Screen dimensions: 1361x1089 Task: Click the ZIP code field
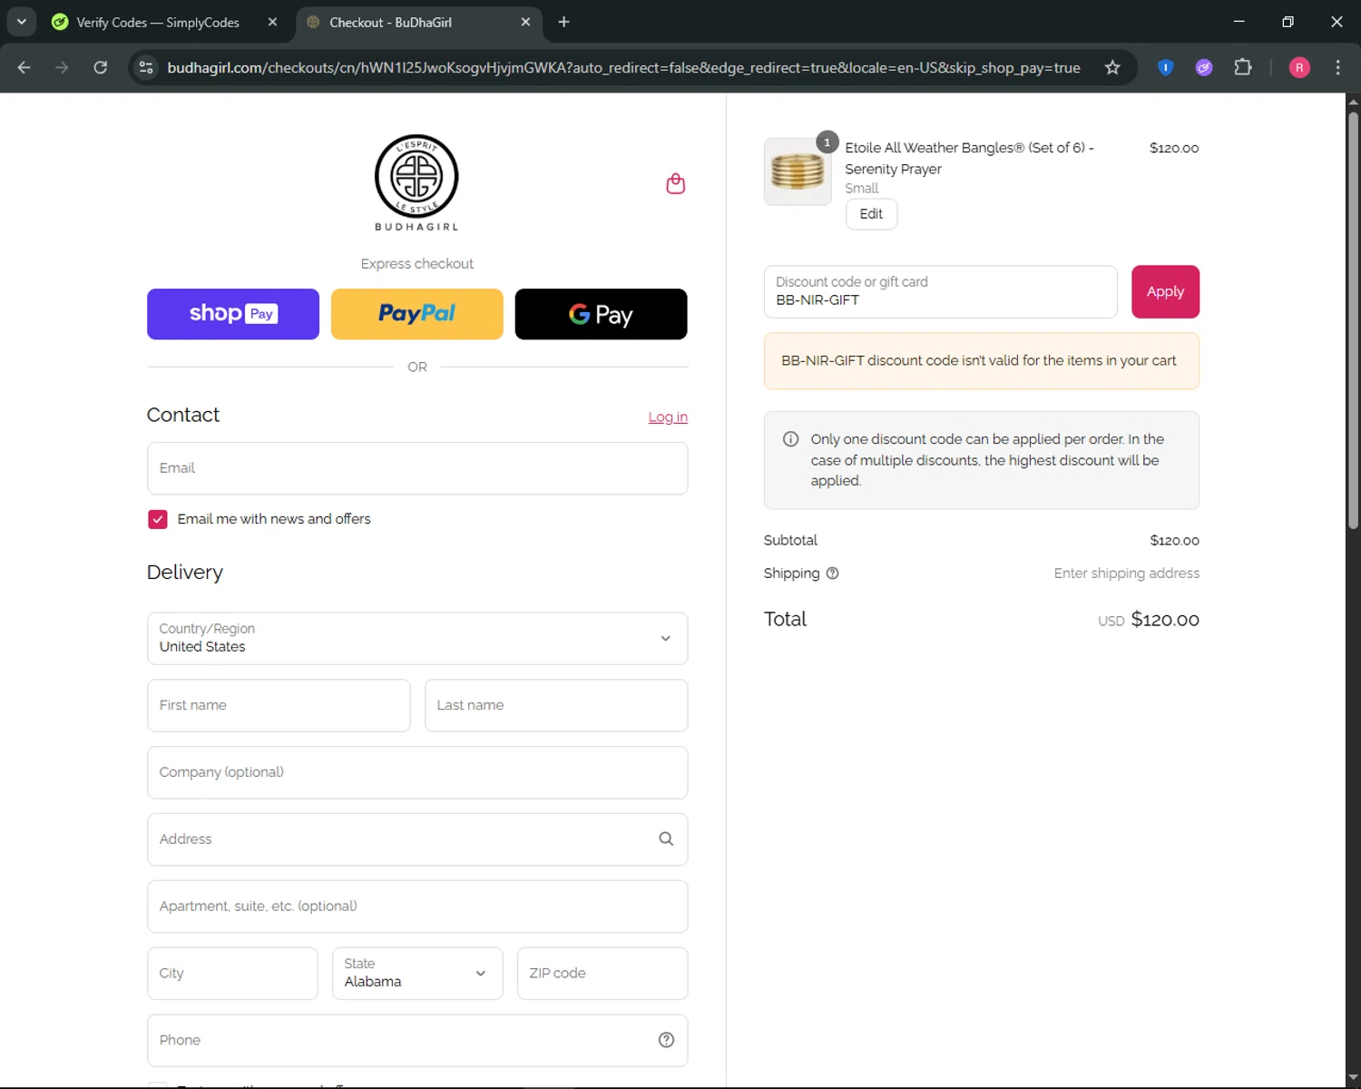[602, 973]
